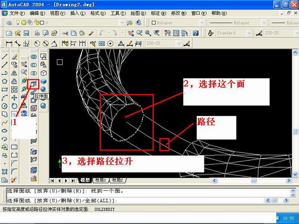
Task: Toggle the layer freeze sun icon
Action: 24,23
